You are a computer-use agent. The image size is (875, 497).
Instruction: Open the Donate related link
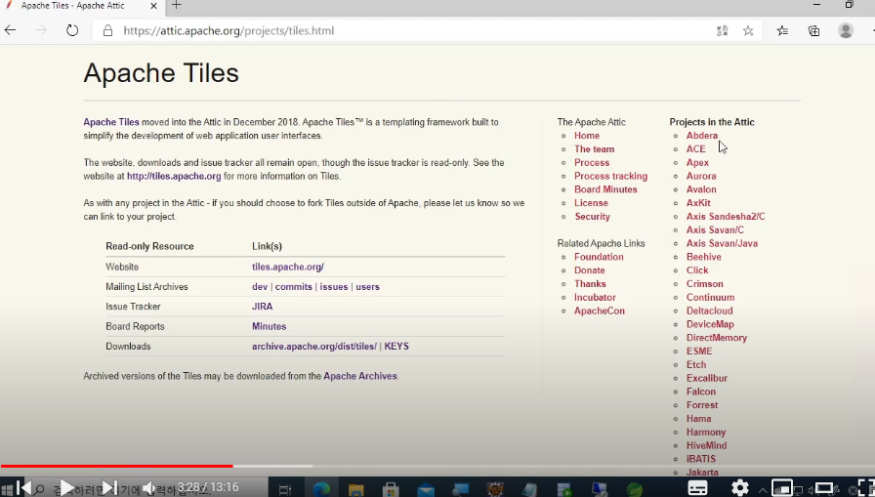[x=589, y=269]
